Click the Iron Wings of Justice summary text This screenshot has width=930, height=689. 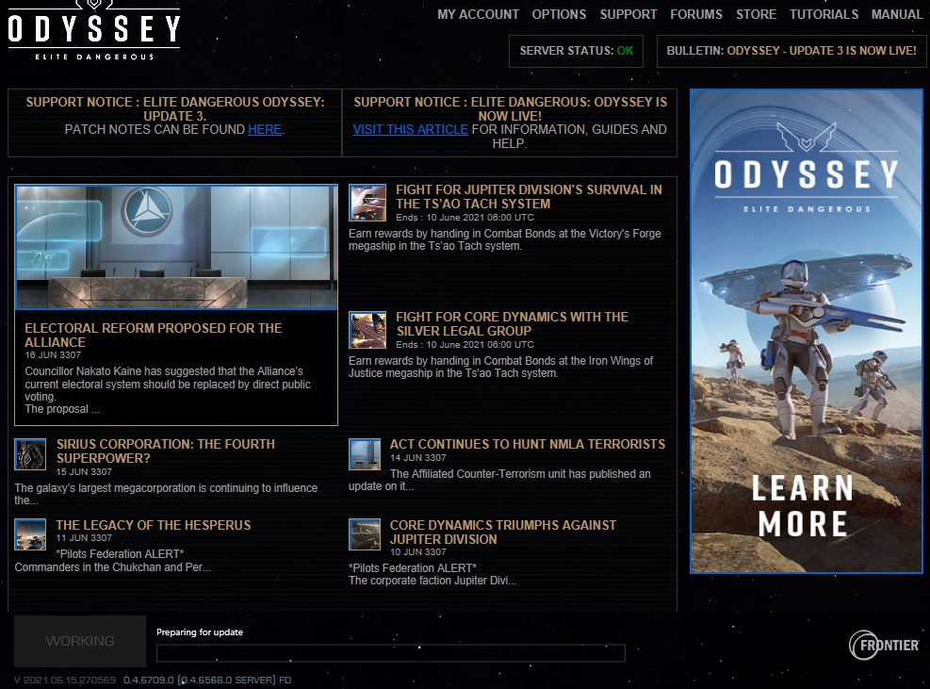501,367
